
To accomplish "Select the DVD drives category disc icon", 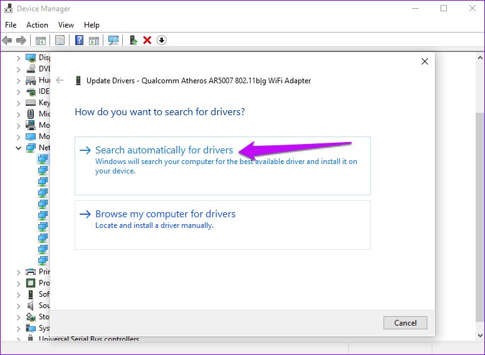I will 31,69.
